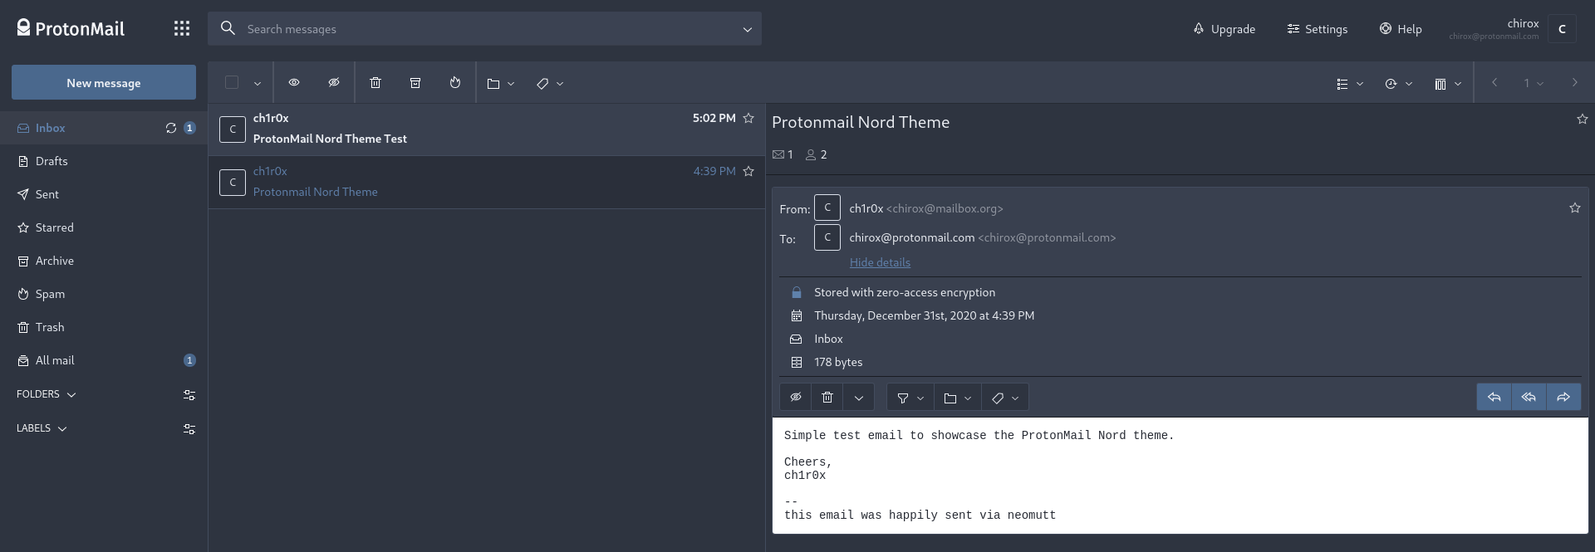Open Settings
The image size is (1595, 552).
point(1318,29)
